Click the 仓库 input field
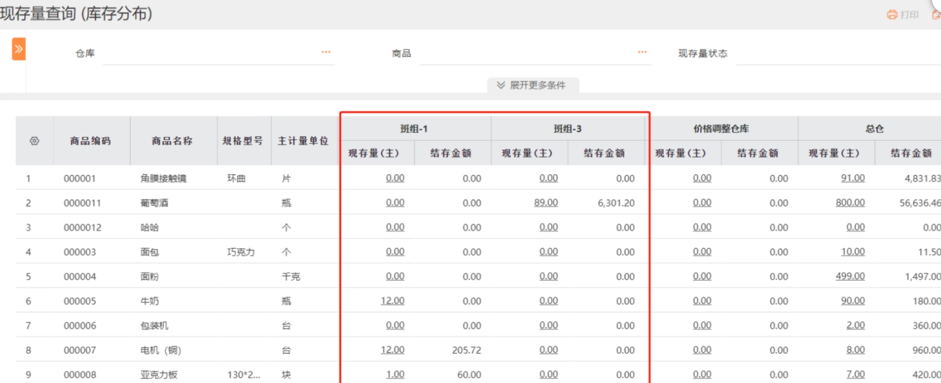Screen dimensions: 941x383 [x=210, y=54]
